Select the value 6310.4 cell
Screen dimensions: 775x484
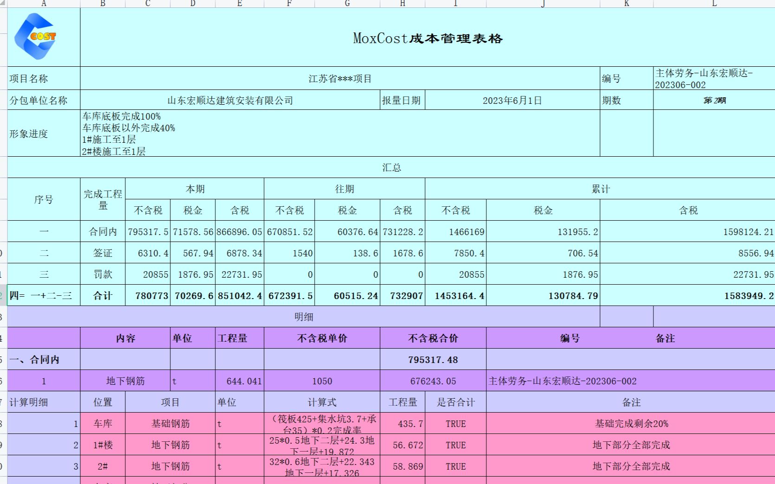[148, 253]
